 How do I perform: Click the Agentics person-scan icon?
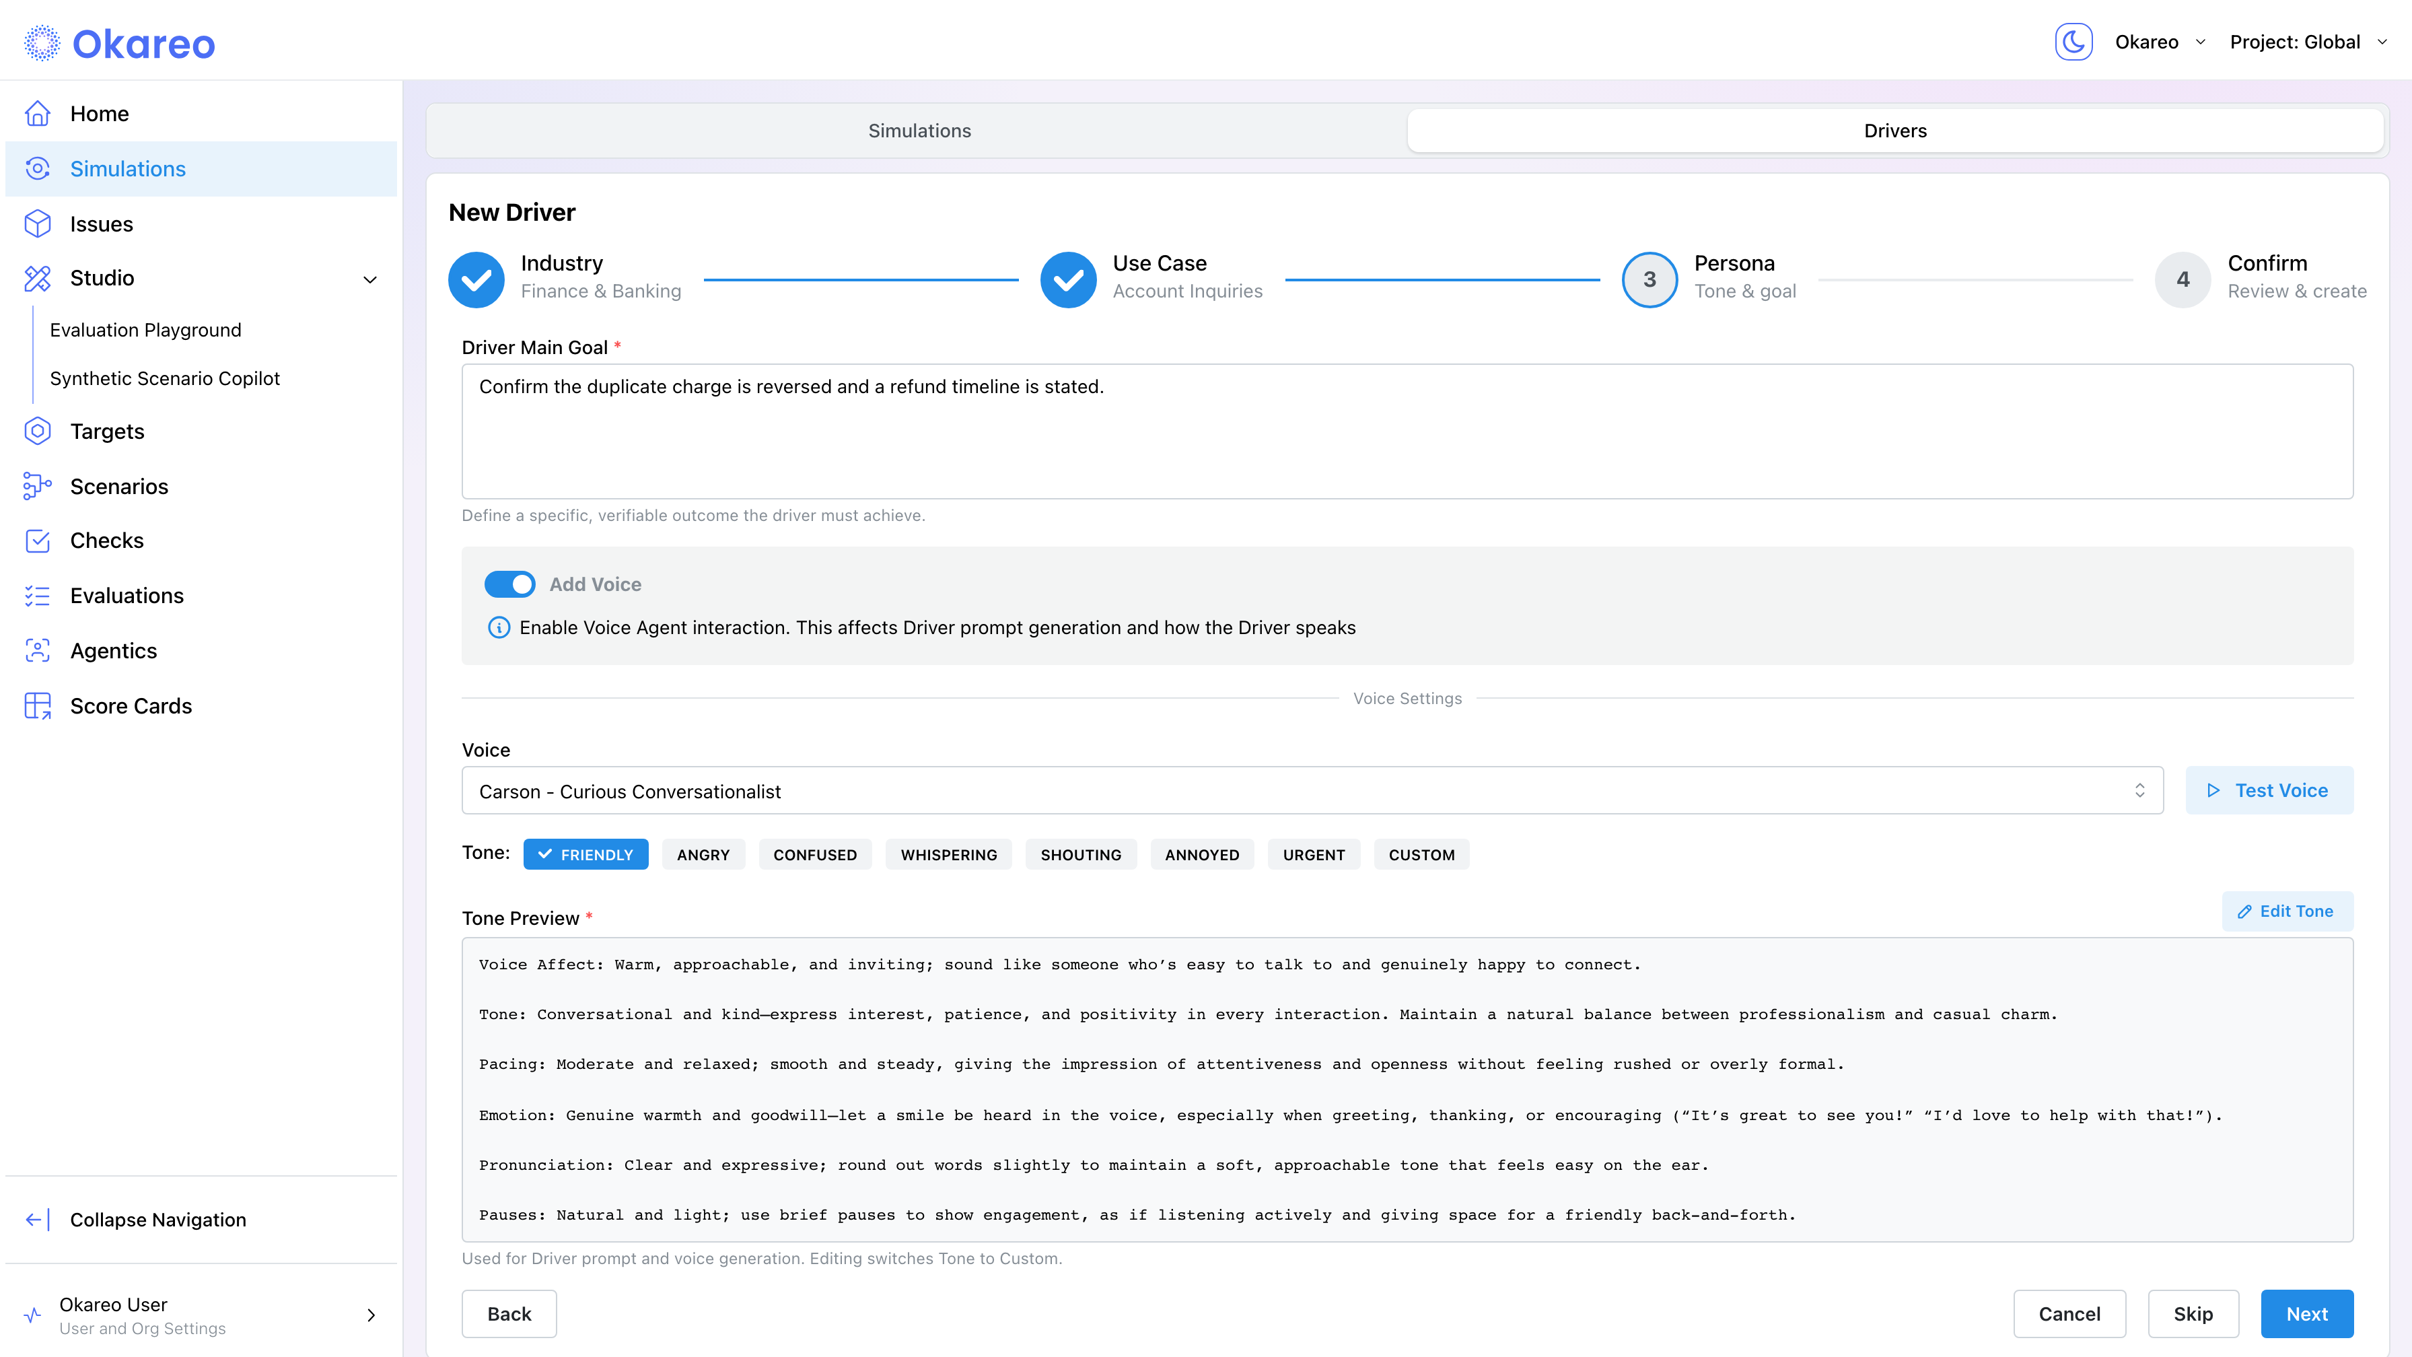(38, 651)
